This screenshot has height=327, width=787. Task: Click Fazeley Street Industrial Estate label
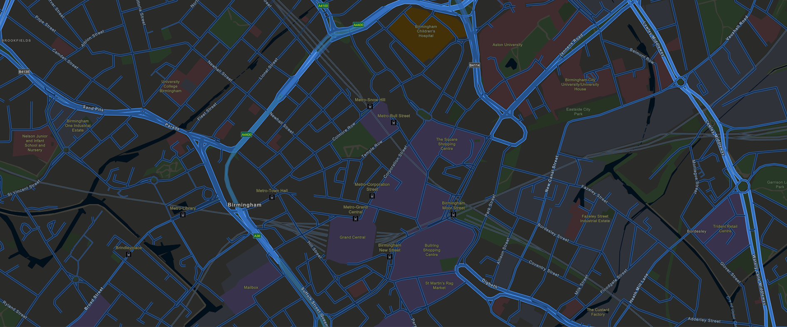[595, 218]
